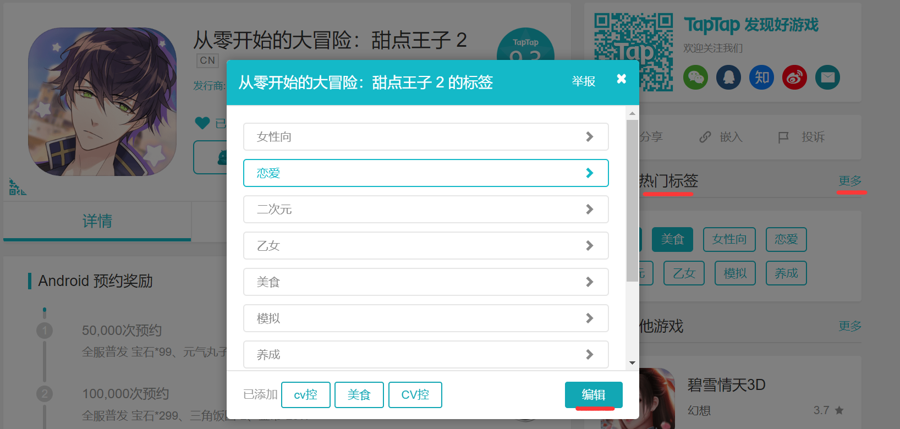The height and width of the screenshot is (429, 900).
Task: Click milestone step 2 marker
Action: pyautogui.click(x=45, y=394)
